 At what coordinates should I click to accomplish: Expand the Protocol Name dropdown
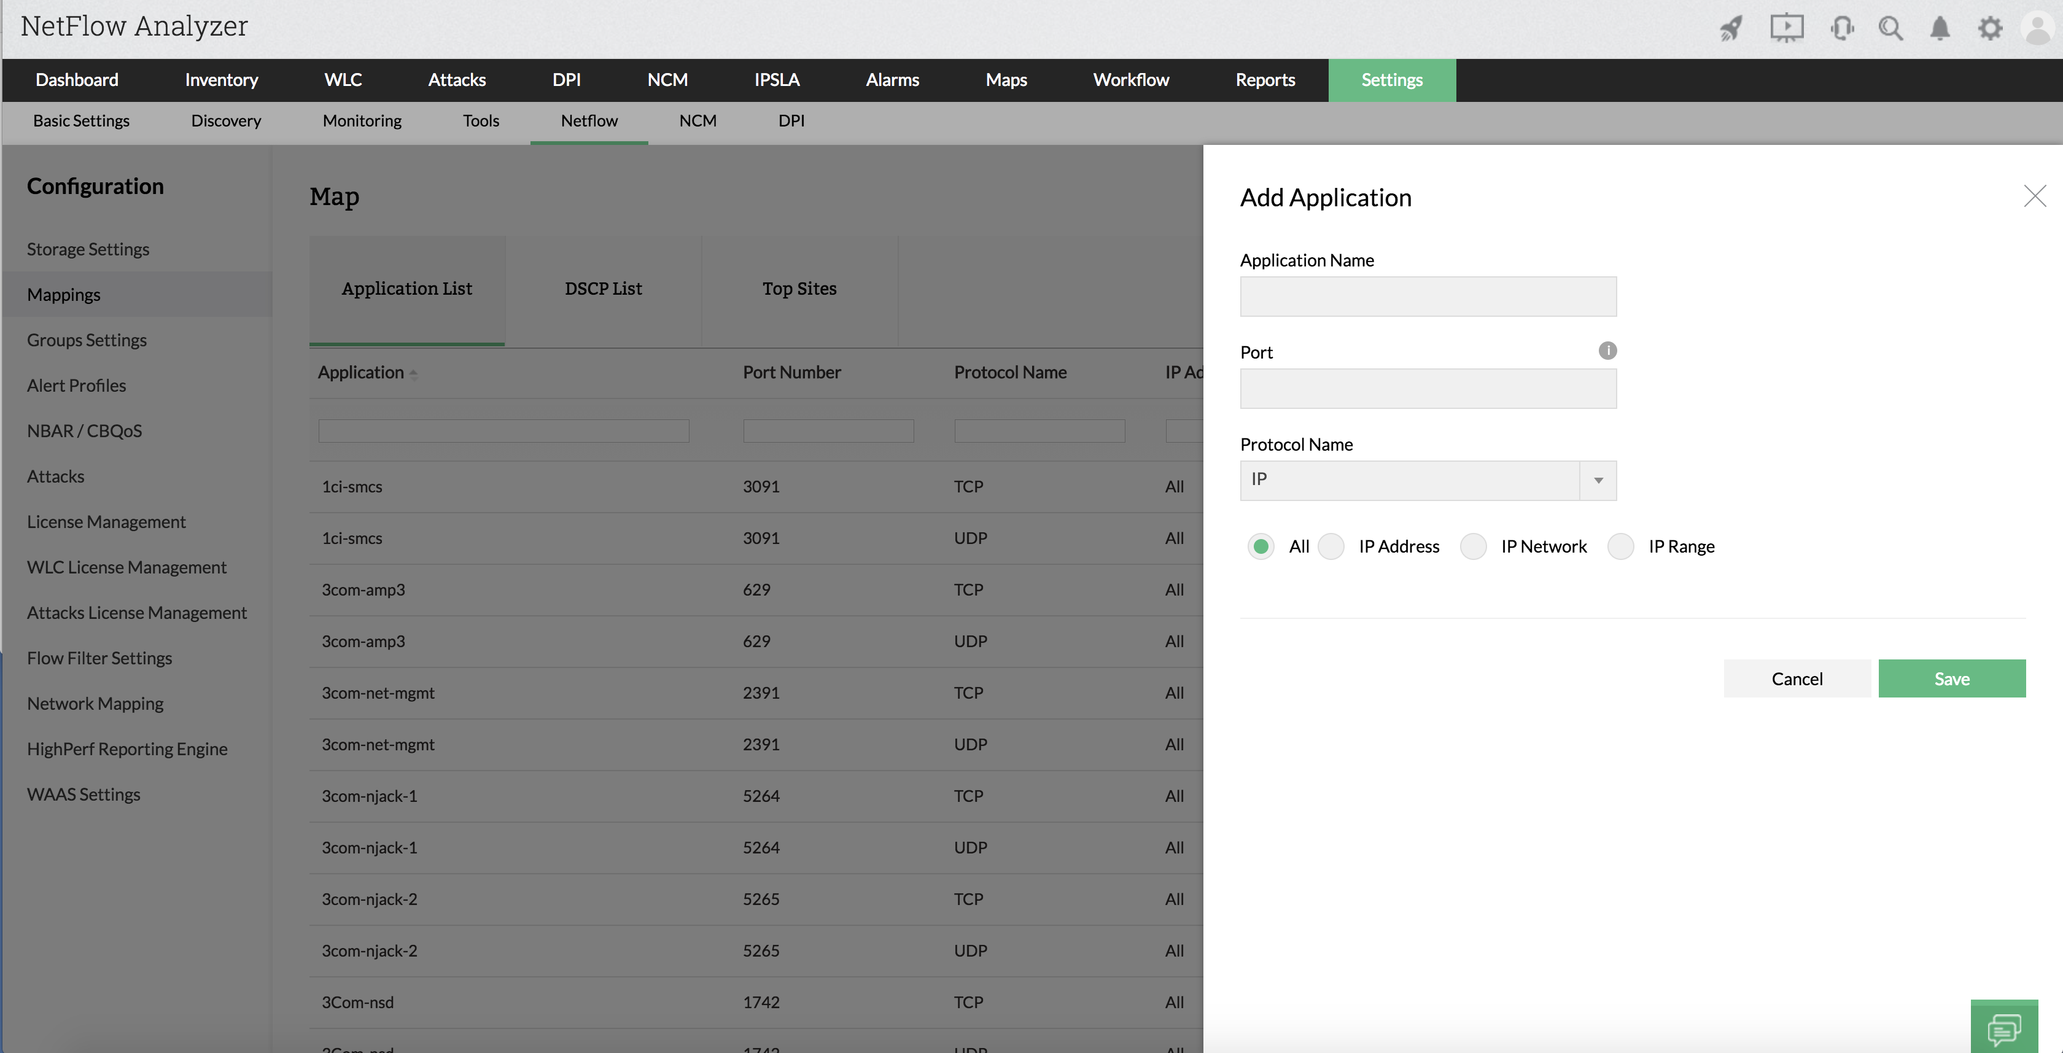[x=1598, y=481]
